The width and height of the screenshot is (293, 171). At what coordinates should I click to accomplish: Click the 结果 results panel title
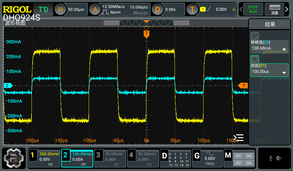coord(270,24)
